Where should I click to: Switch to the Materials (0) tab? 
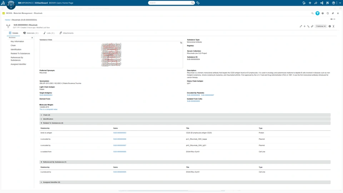(31, 33)
